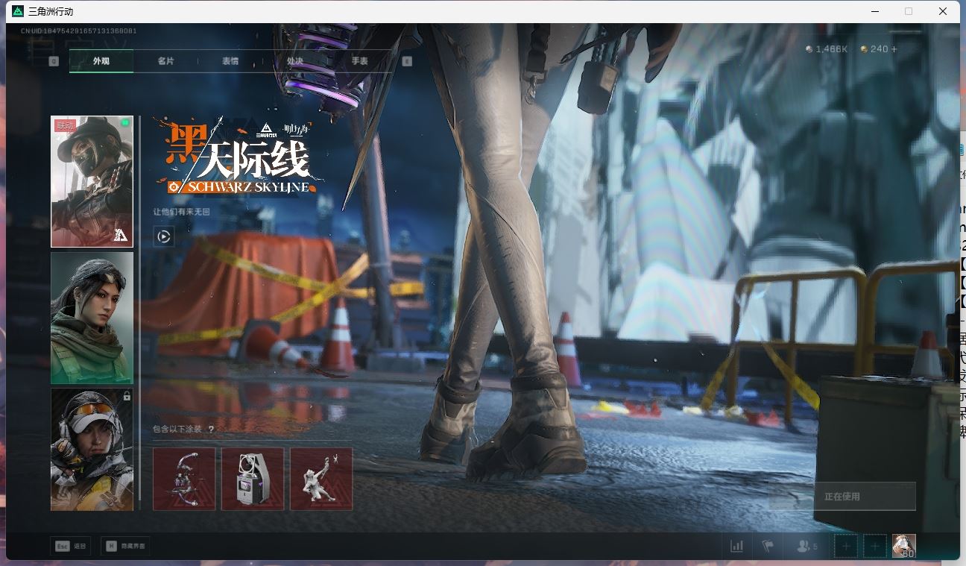Click the second empty squad slot plus
This screenshot has width=966, height=566.
point(875,547)
